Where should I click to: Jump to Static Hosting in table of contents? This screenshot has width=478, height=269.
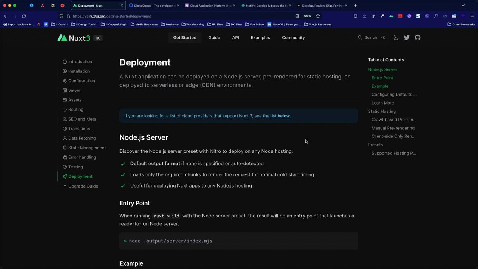click(x=382, y=111)
